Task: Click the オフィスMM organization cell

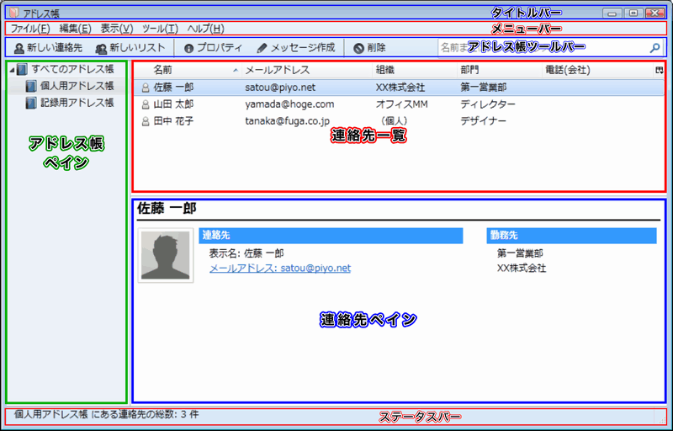Action: click(402, 104)
